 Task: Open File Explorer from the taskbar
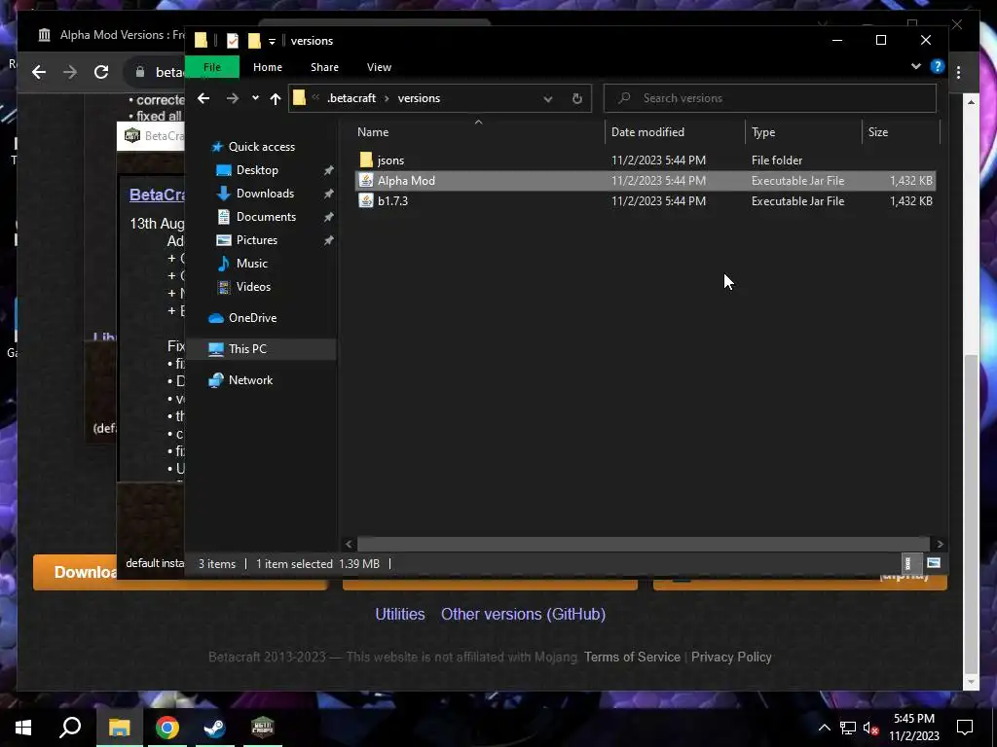click(119, 728)
